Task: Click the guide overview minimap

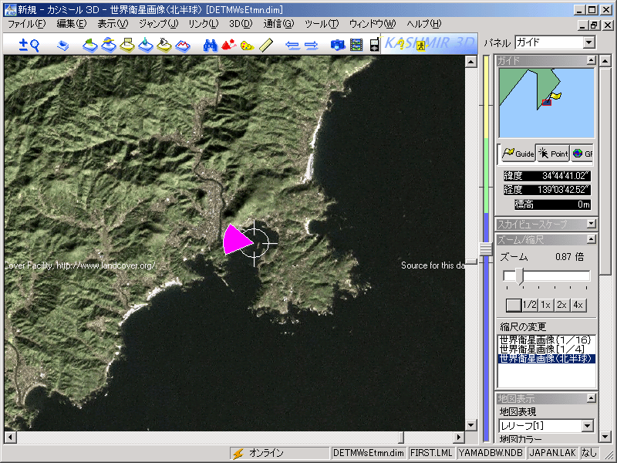Action: [547, 103]
